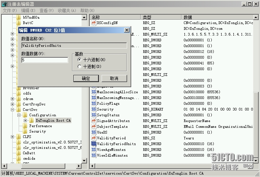Click the ViewIdleMinutes value icon
This screenshot has width=260, height=177.
(x=94, y=155)
